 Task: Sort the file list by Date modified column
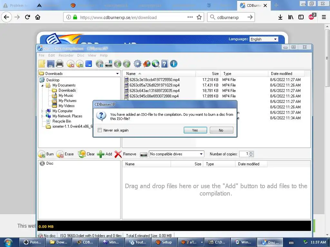pyautogui.click(x=286, y=74)
